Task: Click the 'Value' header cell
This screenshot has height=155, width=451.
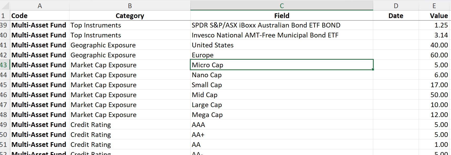Action: click(x=434, y=16)
